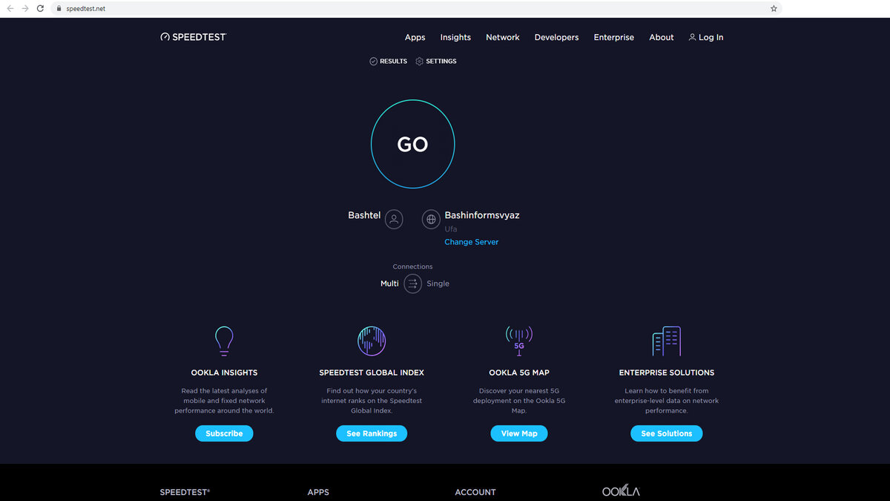890x501 pixels.
Task: Open the About menu item
Action: [x=662, y=37]
